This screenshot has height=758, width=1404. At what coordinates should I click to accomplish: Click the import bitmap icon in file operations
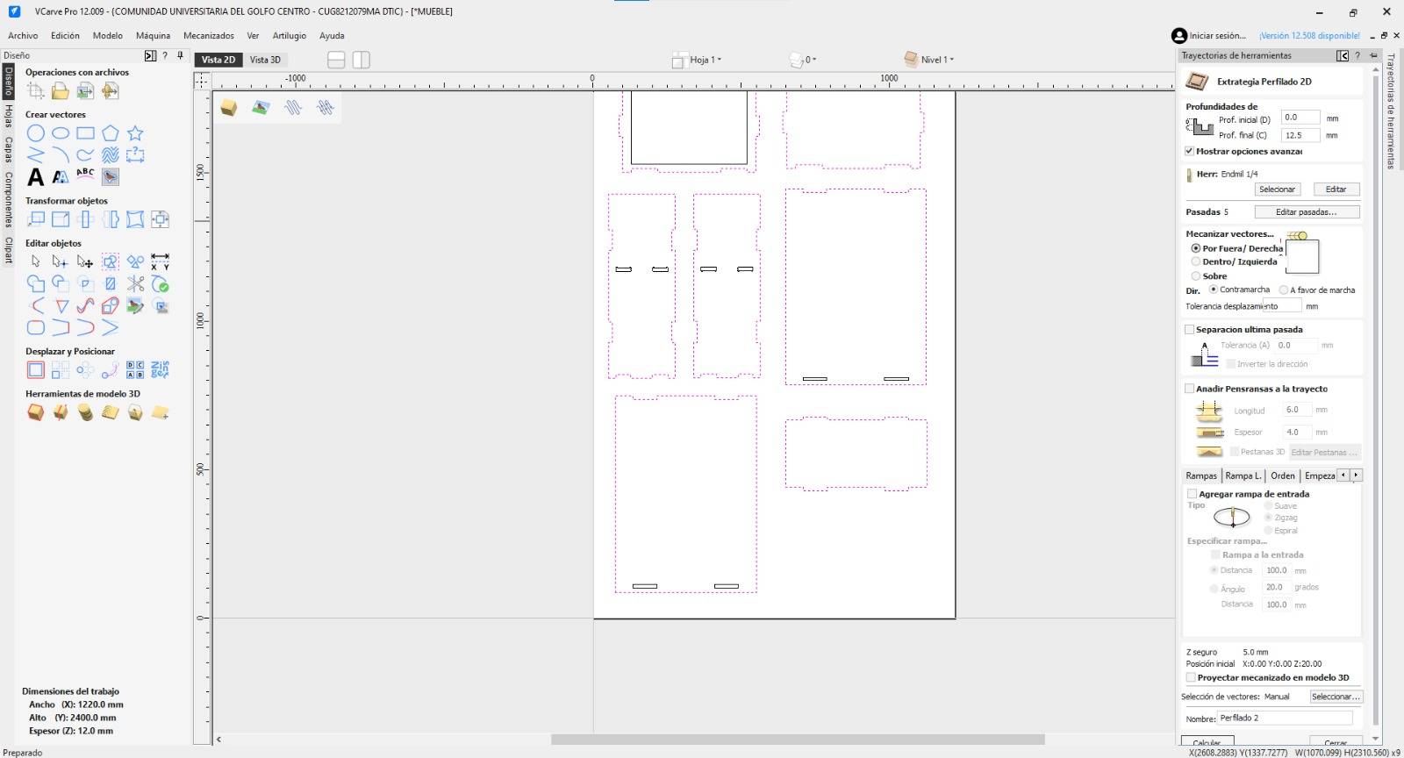[x=85, y=90]
